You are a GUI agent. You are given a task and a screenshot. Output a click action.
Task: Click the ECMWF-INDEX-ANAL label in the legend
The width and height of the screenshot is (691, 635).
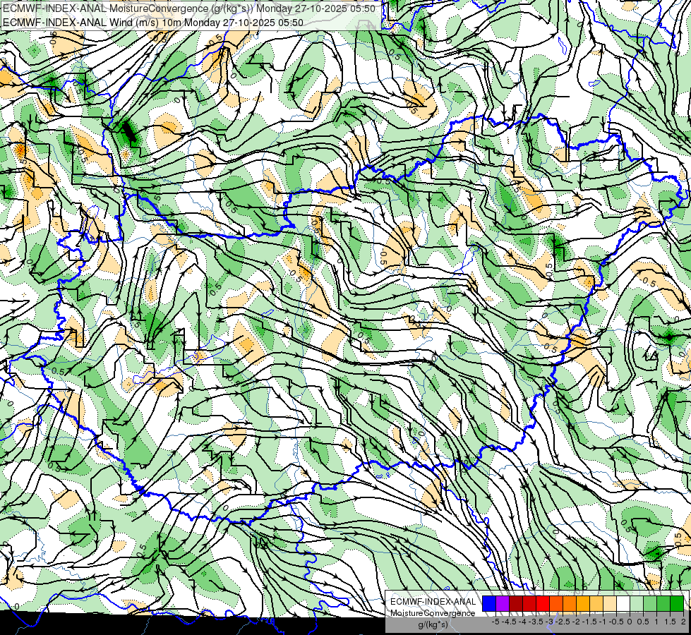pos(433,602)
